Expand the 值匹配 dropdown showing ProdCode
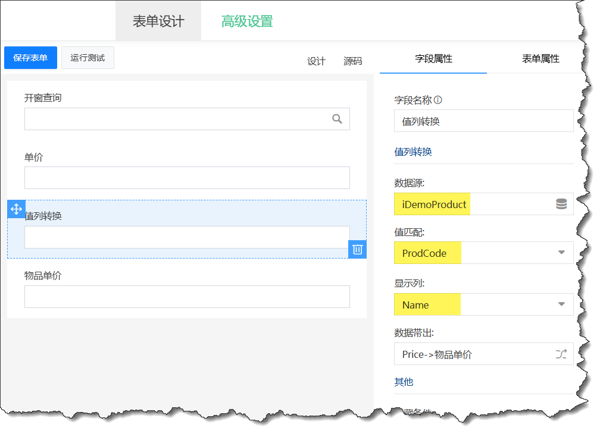Image resolution: width=603 pixels, height=434 pixels. point(561,253)
